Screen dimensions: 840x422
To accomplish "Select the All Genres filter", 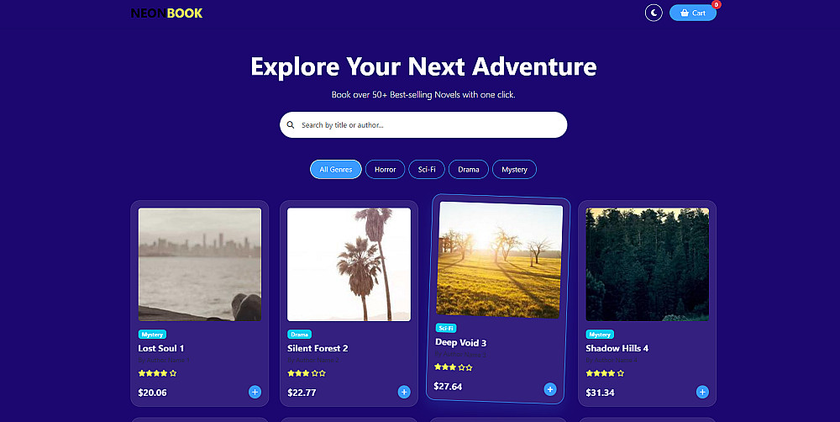I will click(x=336, y=170).
